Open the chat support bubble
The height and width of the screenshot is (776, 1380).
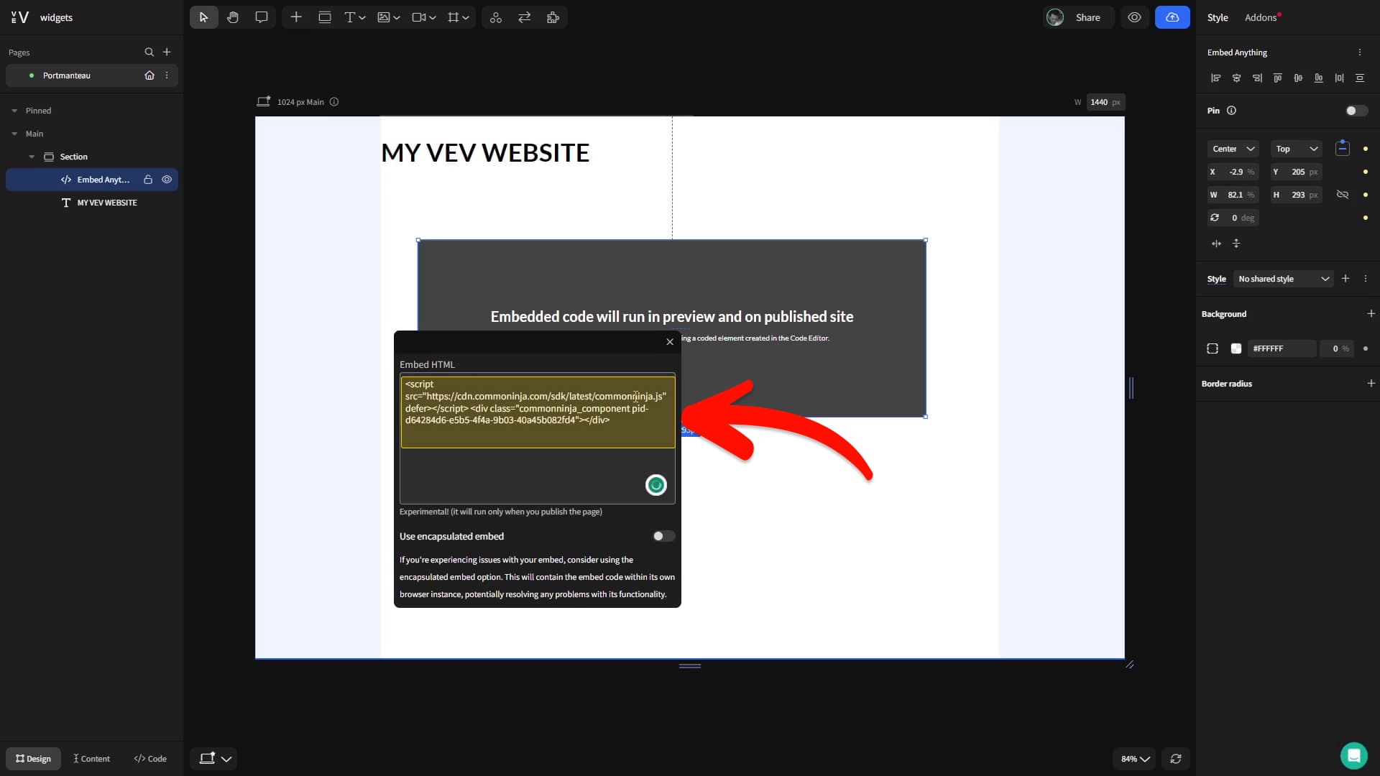1353,755
